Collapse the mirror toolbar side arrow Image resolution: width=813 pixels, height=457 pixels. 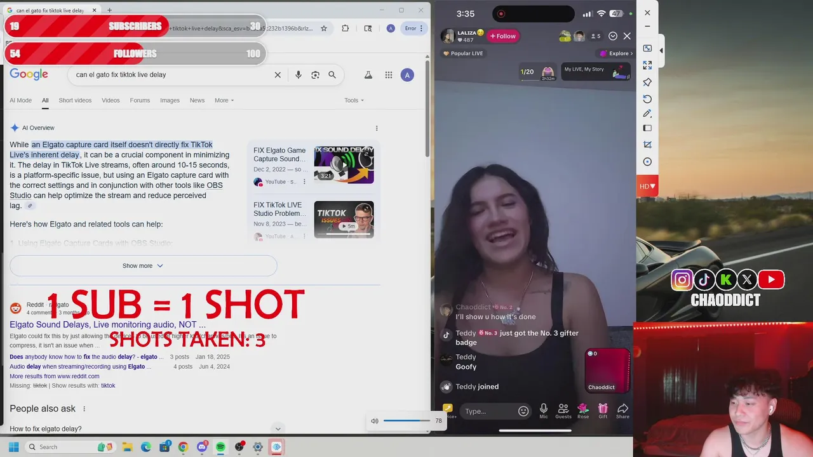point(661,50)
